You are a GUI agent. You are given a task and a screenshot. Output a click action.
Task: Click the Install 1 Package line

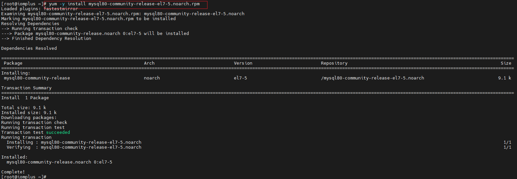(x=25, y=98)
